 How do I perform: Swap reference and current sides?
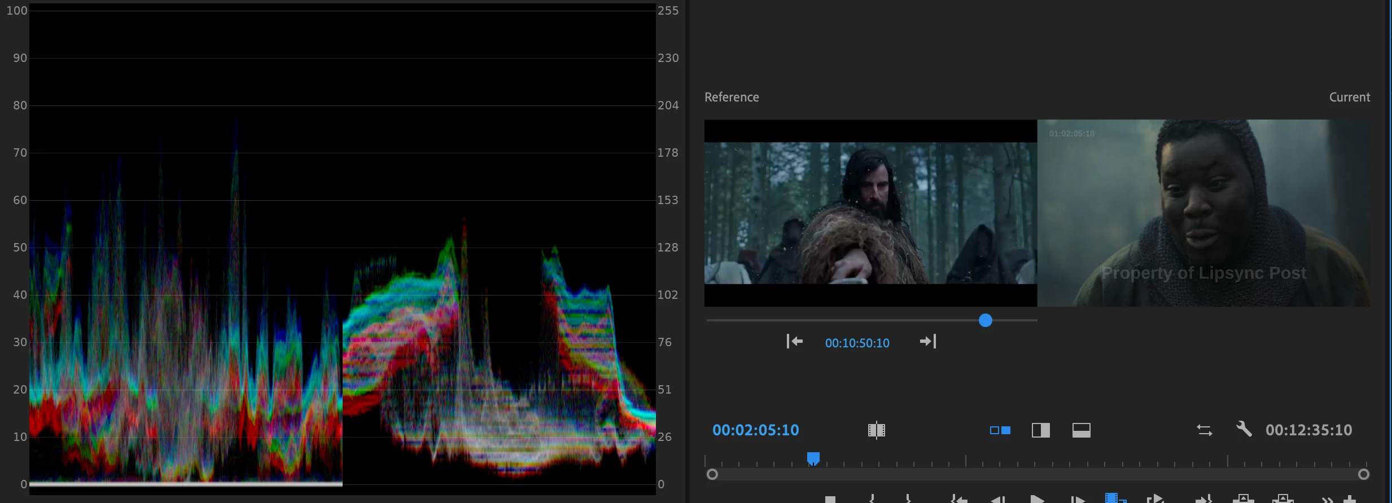1205,430
